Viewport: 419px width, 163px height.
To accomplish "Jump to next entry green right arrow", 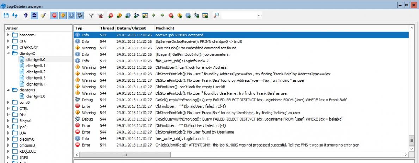I will coord(162,15).
